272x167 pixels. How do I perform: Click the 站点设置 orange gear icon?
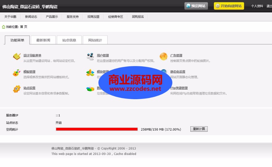point(17,89)
